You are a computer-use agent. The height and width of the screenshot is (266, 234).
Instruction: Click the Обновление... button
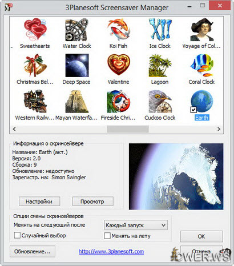click(33, 252)
